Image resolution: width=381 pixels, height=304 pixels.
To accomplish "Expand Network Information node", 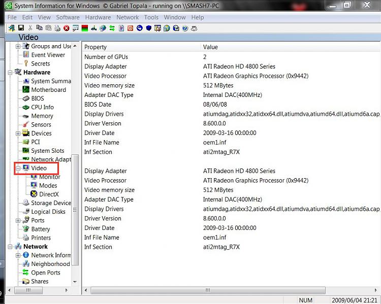I will pos(18,255).
